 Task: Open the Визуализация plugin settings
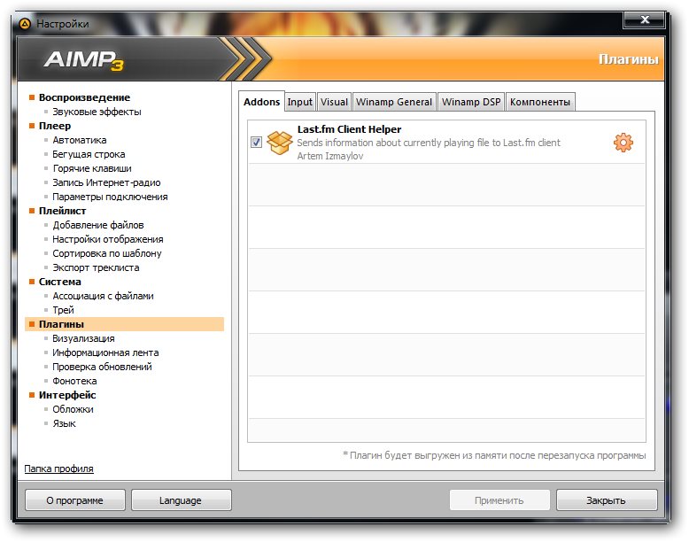(x=83, y=338)
